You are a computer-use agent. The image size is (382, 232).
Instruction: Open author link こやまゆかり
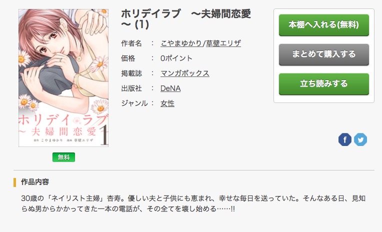pos(181,43)
